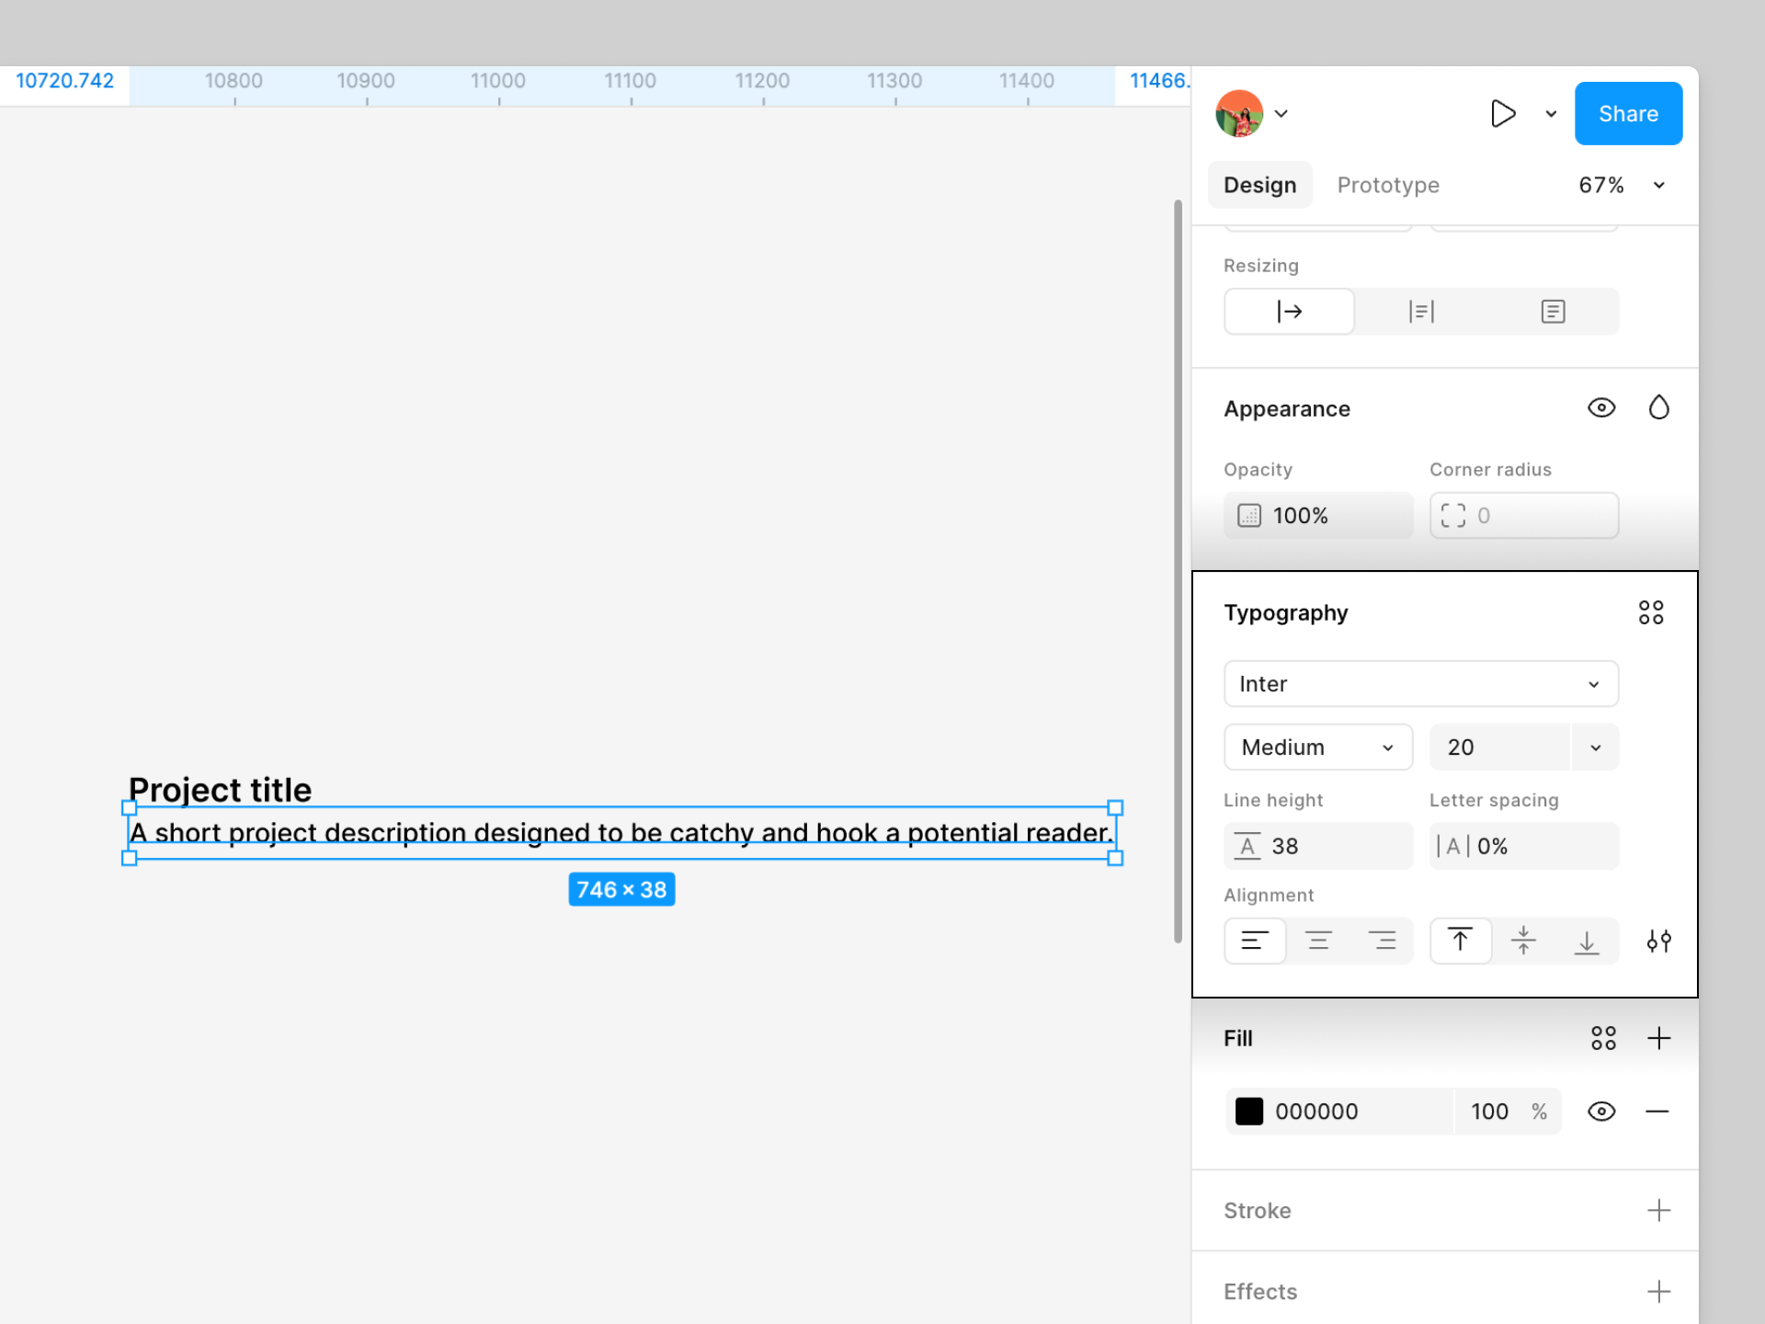Click the blend mode droplet icon

(1658, 407)
